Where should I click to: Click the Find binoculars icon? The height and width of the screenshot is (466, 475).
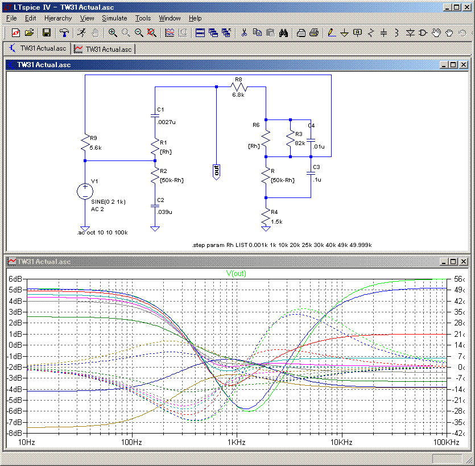[283, 32]
